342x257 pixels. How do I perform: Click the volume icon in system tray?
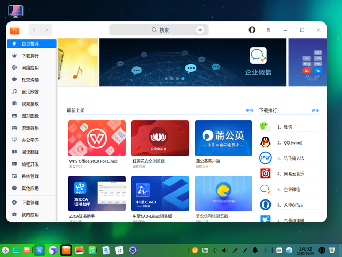click(x=224, y=250)
